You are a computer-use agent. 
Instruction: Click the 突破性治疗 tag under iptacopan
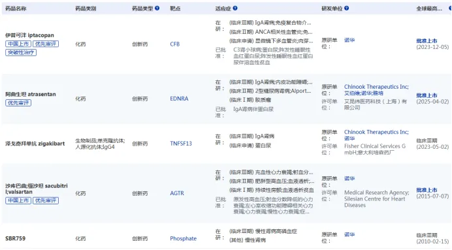[21, 52]
